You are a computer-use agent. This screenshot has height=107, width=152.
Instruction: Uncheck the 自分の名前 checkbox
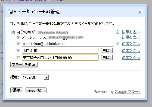click(13, 32)
